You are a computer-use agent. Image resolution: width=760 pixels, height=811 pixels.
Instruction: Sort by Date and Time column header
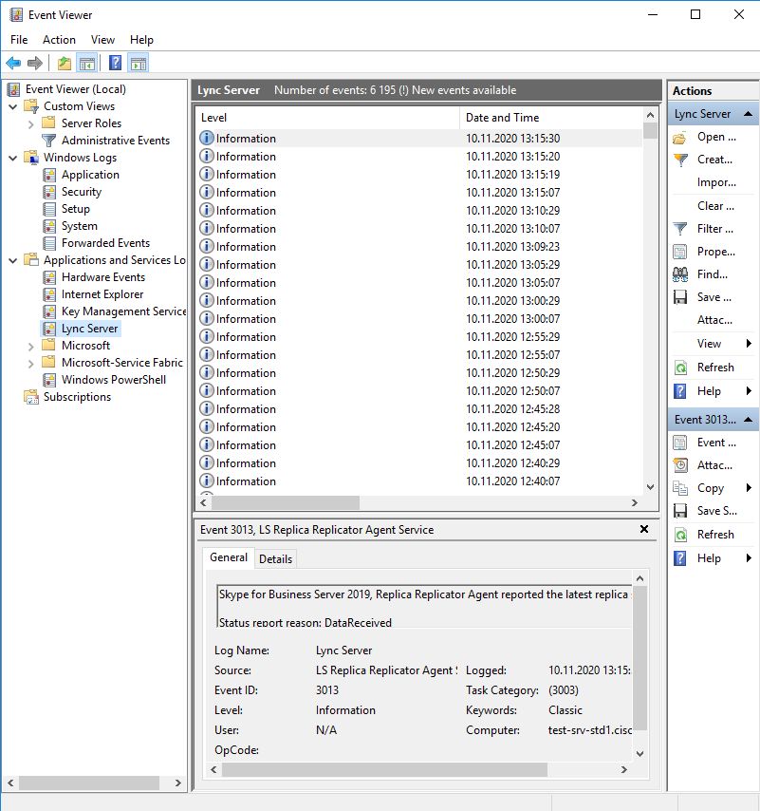pyautogui.click(x=550, y=118)
